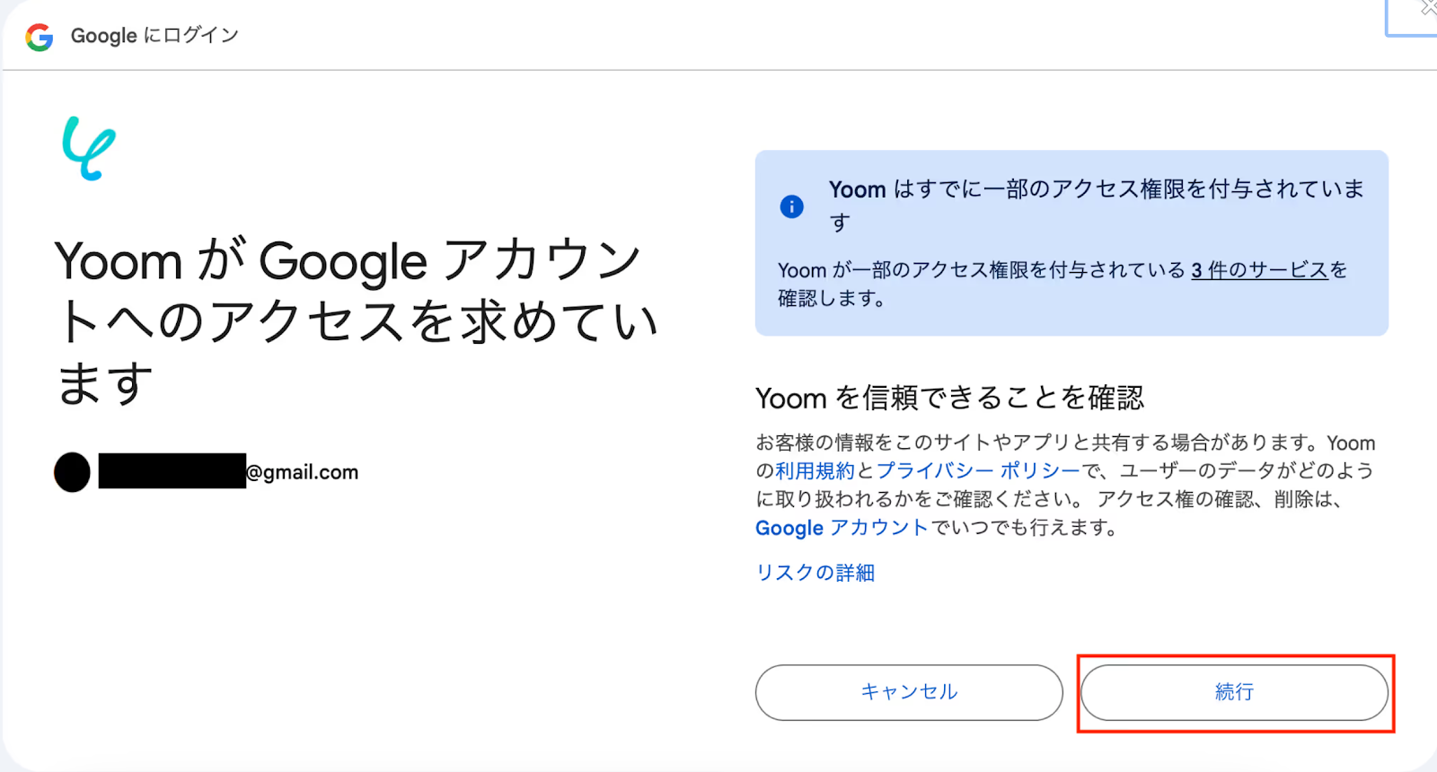This screenshot has height=772, width=1437.
Task: Open the リスクの詳細 link
Action: point(815,573)
